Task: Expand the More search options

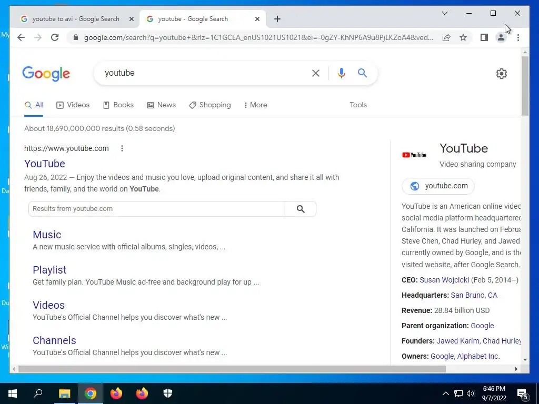Action: click(x=255, y=105)
